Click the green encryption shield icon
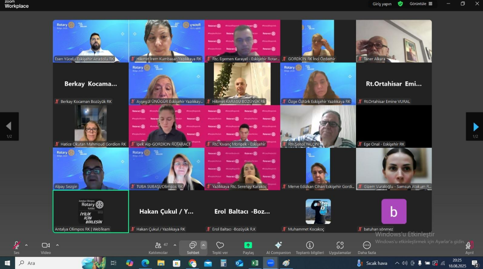Screen dimensions: 483x269 (x=400, y=4)
